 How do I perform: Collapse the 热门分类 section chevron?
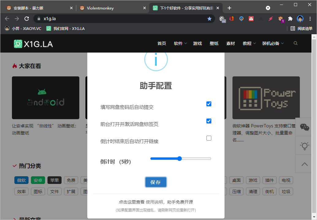pyautogui.click(x=15, y=166)
